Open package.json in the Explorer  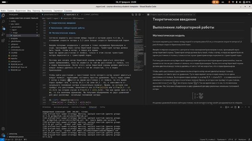(23, 61)
